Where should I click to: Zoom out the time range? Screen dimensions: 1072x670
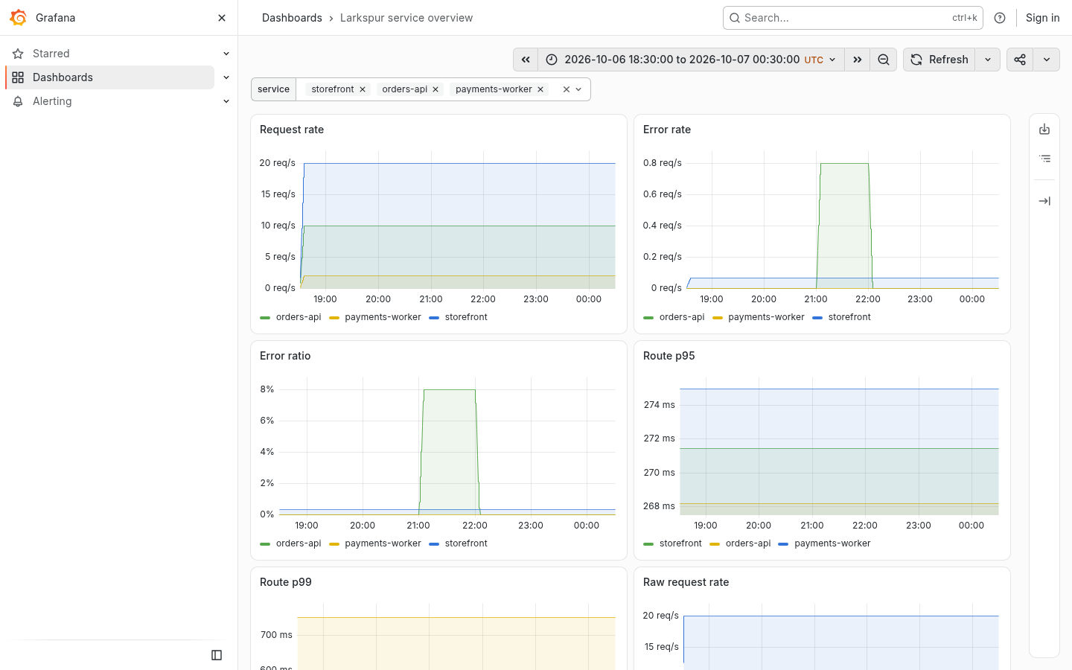884,60
